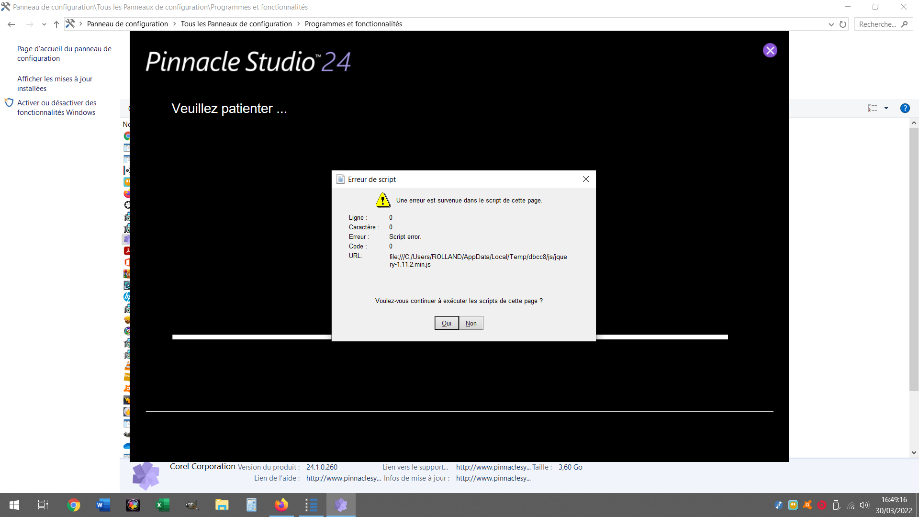
Task: Expand the recent locations chevron
Action: (x=44, y=24)
